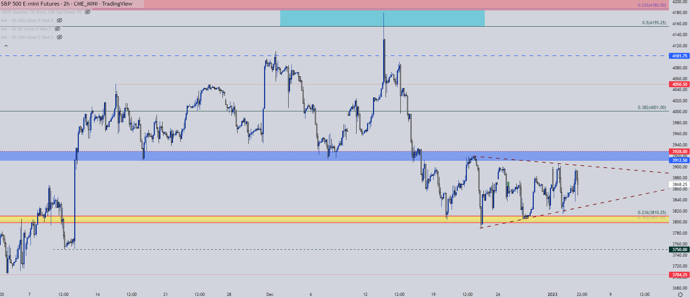
Task: Select the 3928.00 price axis label
Action: 679,151
